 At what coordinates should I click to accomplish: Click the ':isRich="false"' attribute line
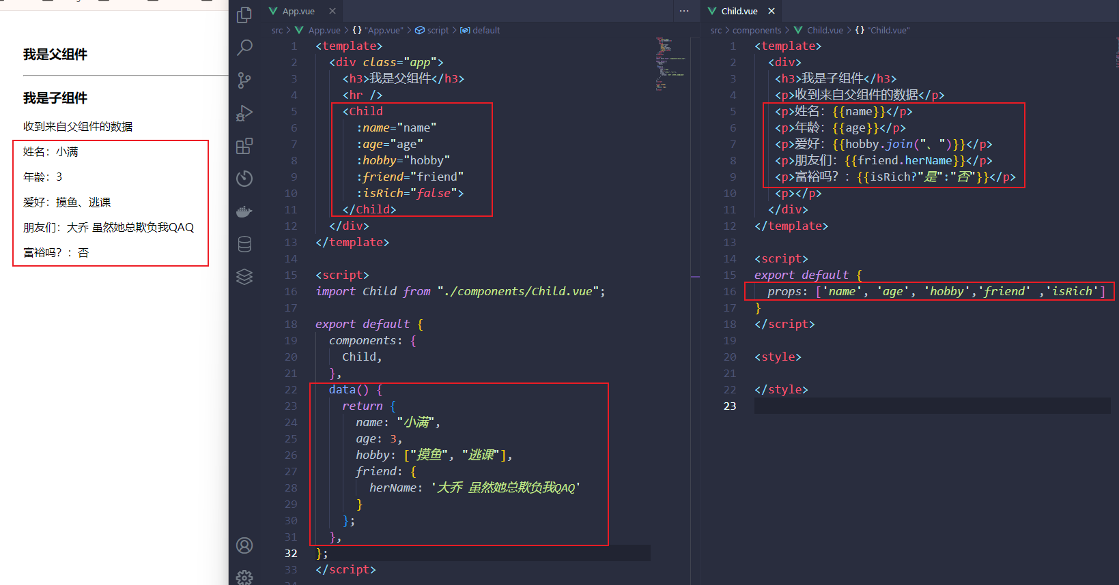tap(410, 193)
